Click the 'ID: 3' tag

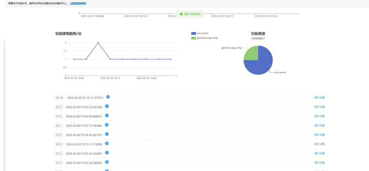point(59,163)
